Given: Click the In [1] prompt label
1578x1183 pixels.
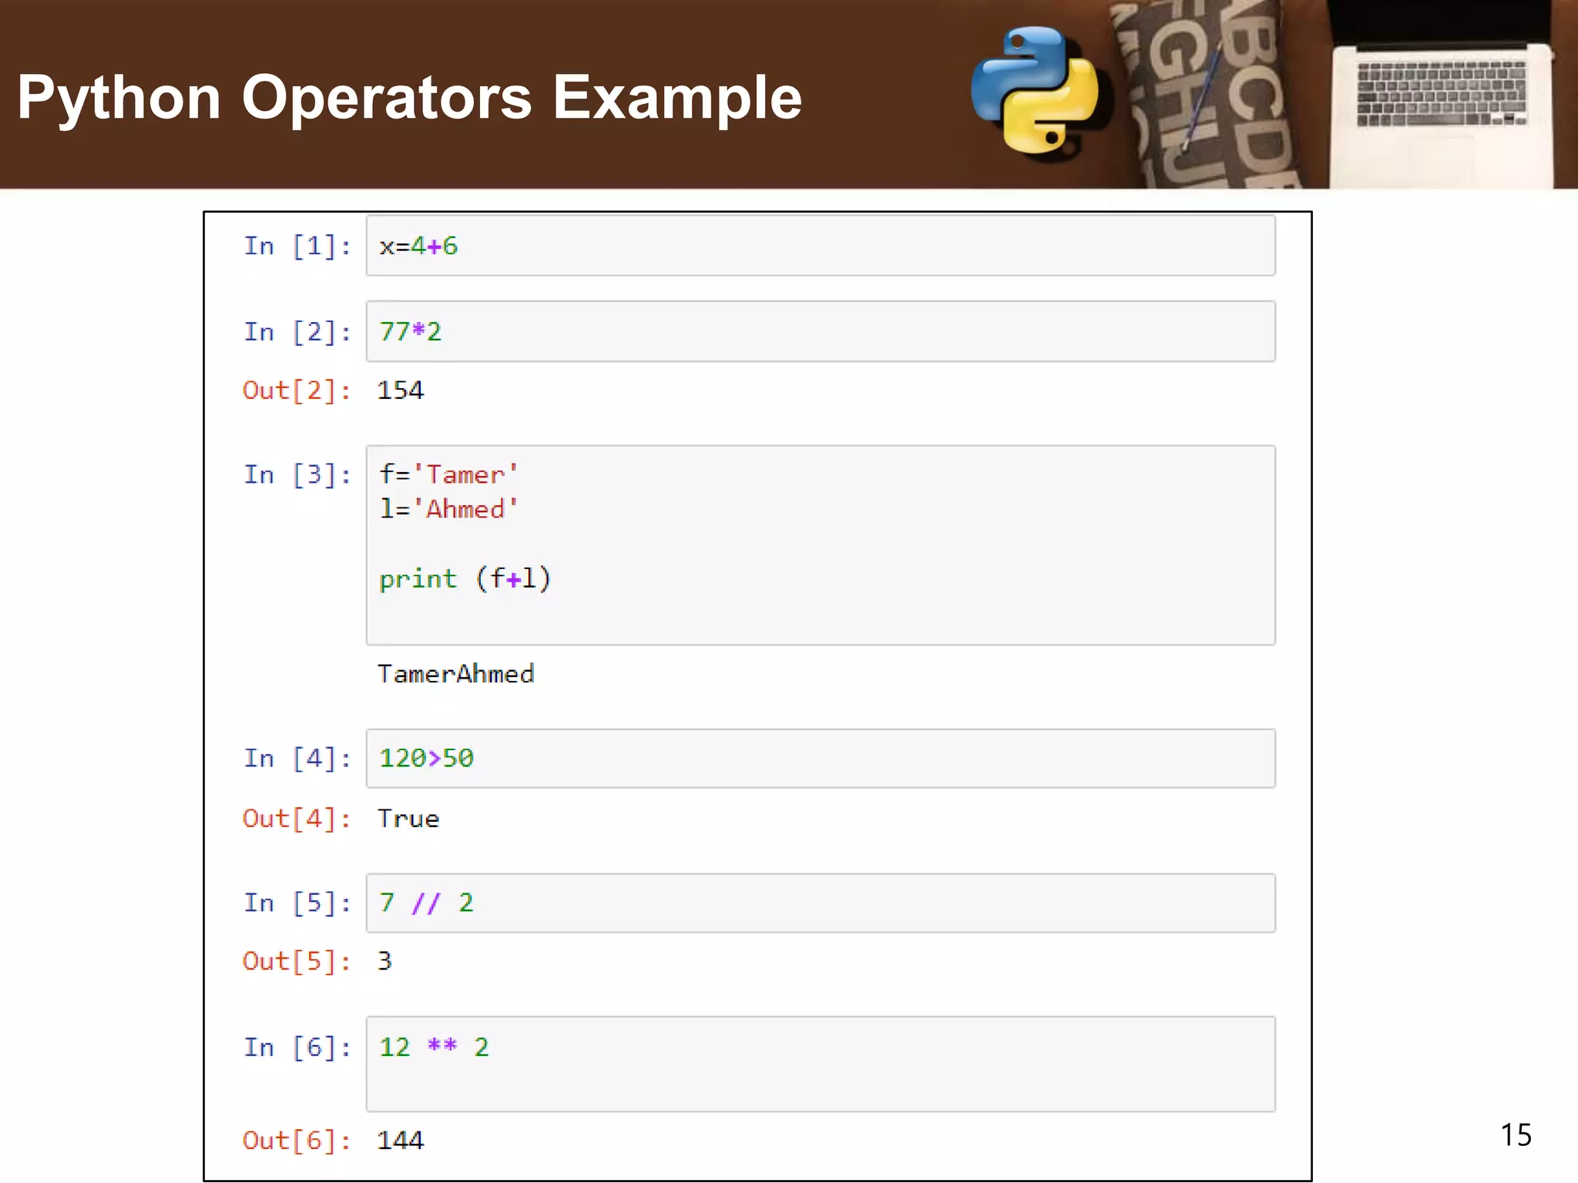Looking at the screenshot, I should [x=297, y=246].
